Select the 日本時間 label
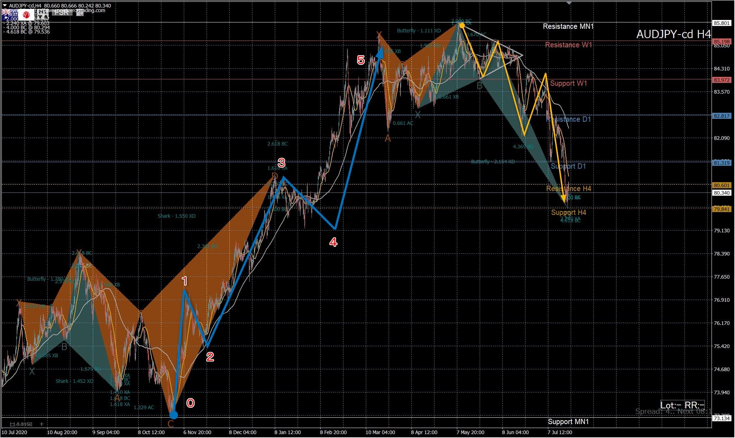The height and width of the screenshot is (438, 735). pos(21,424)
